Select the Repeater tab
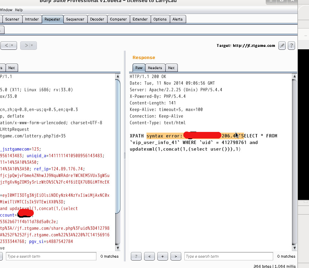Image resolution: width=309 pixels, height=268 pixels. (53, 19)
